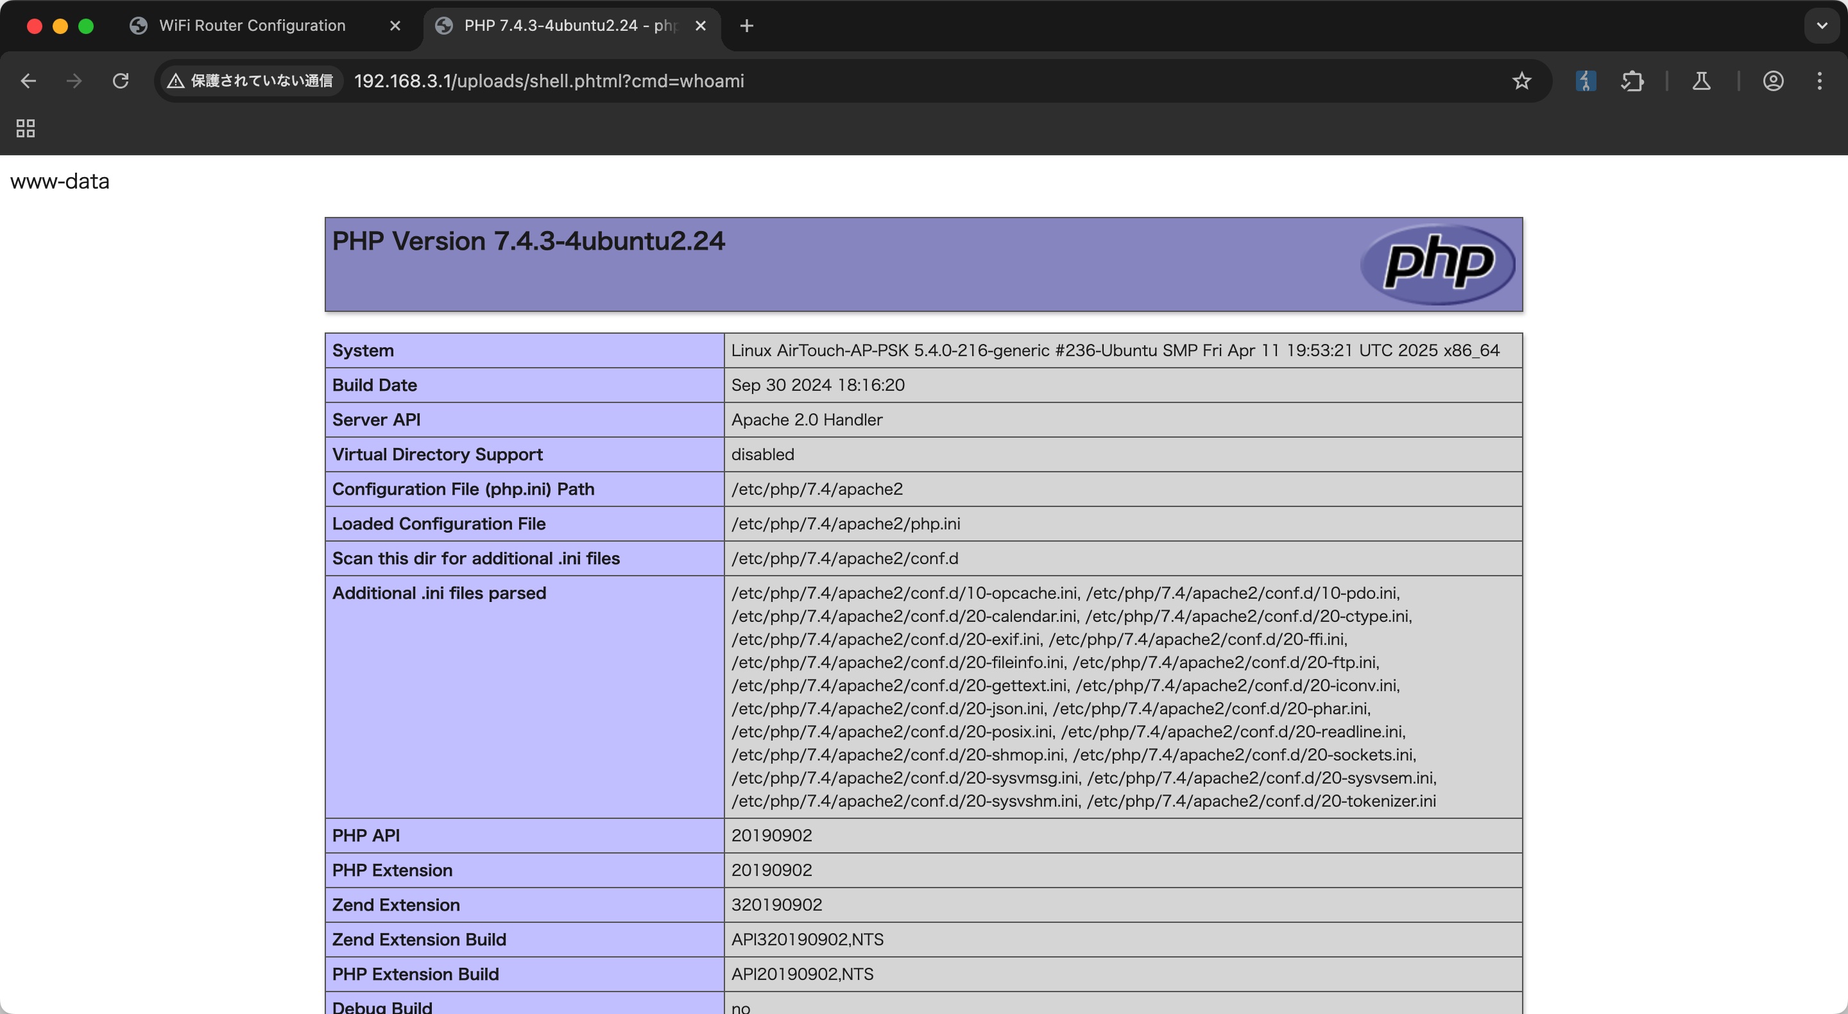Bookmark this page with the star icon
Screen dimensions: 1848x1014
(1521, 81)
